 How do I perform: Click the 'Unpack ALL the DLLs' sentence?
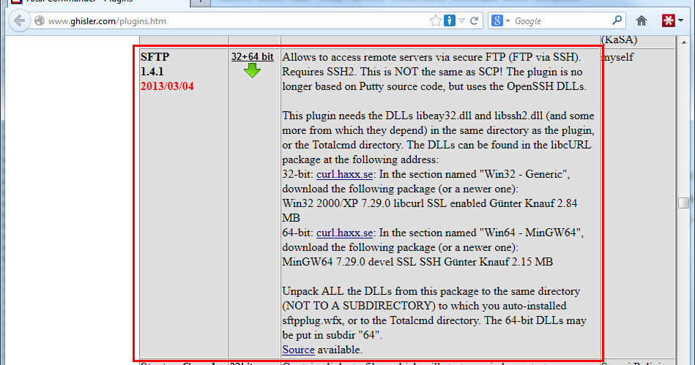(434, 313)
